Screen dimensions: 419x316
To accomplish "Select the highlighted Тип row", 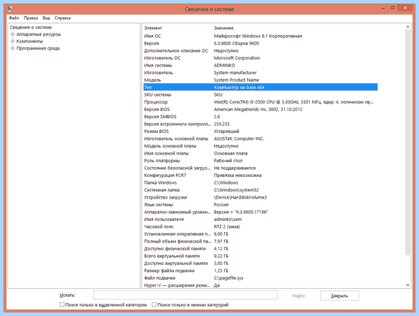I will tap(260, 87).
